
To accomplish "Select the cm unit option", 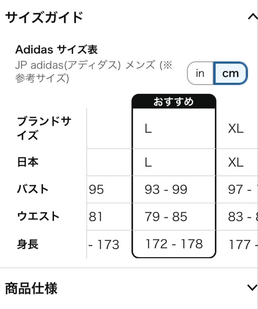I will tap(230, 73).
